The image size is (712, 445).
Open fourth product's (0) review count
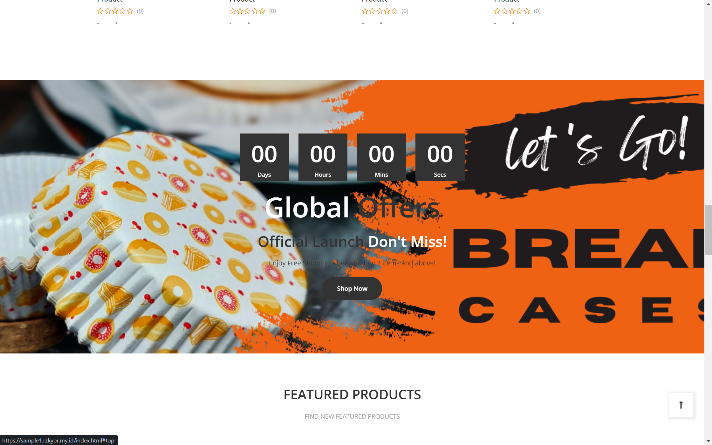coord(537,11)
